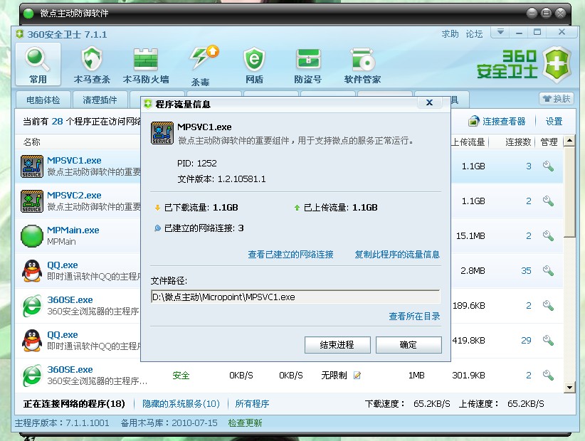585x441 pixels.
Task: Click 安全 status in 360SE.exe row
Action: coord(181,376)
